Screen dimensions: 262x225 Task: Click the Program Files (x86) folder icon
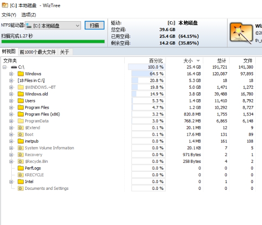tap(21, 114)
